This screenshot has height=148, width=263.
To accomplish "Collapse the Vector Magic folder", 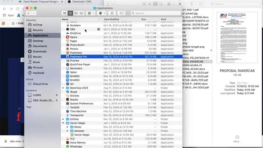I will coord(63,123).
